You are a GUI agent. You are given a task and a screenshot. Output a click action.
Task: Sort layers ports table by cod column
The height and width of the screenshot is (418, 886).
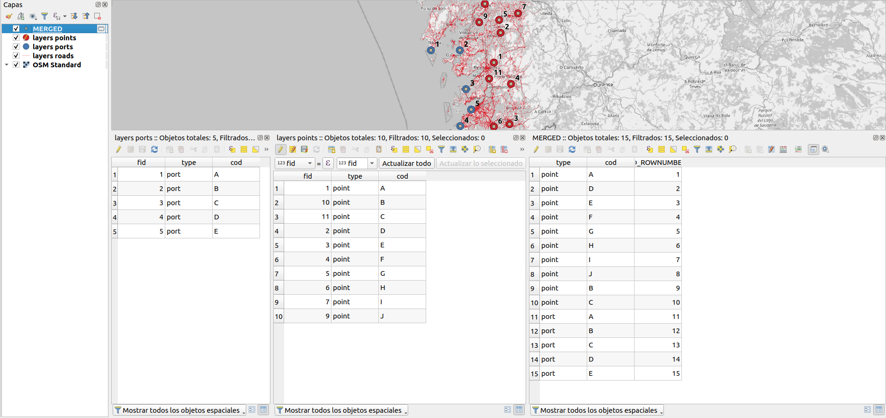point(236,163)
